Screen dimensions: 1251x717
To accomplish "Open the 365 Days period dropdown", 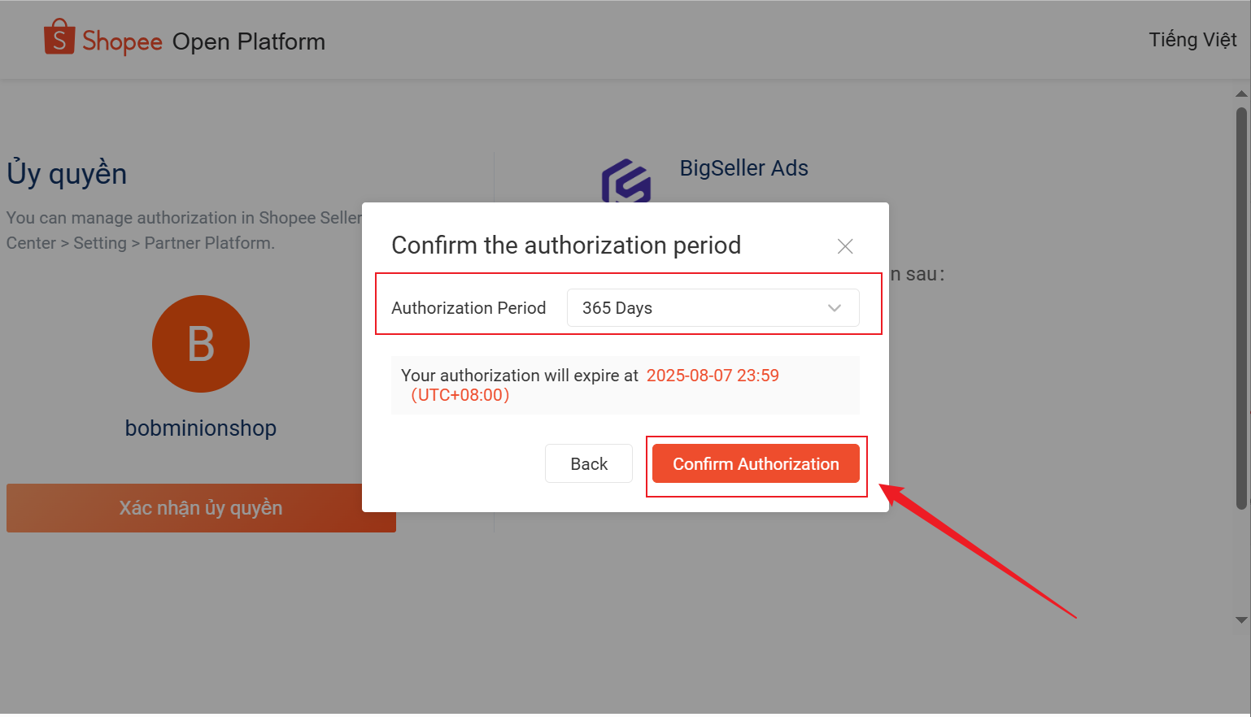I will (713, 308).
